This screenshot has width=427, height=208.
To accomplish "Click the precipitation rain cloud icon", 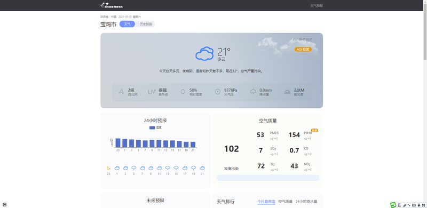I will tap(253, 92).
